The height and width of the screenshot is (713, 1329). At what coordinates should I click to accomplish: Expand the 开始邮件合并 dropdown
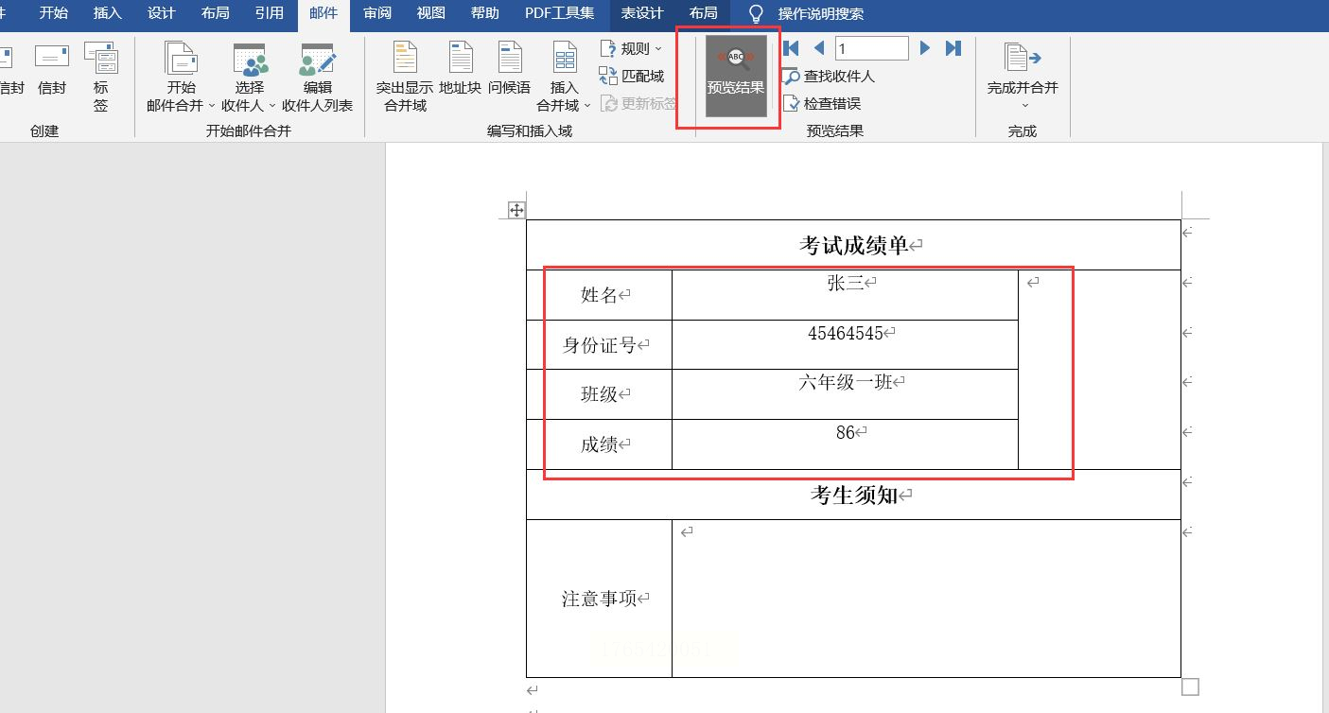[181, 78]
